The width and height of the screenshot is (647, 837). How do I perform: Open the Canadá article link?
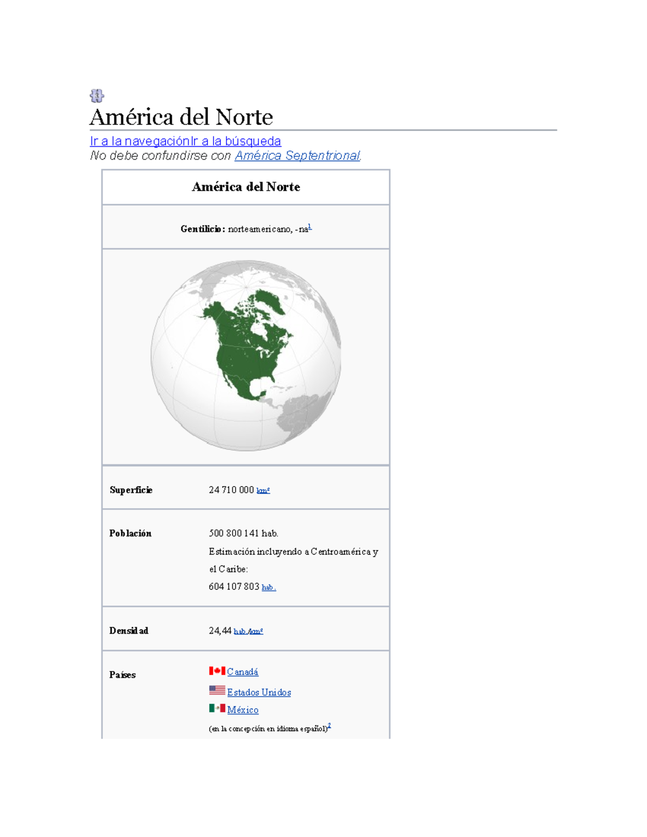[243, 672]
